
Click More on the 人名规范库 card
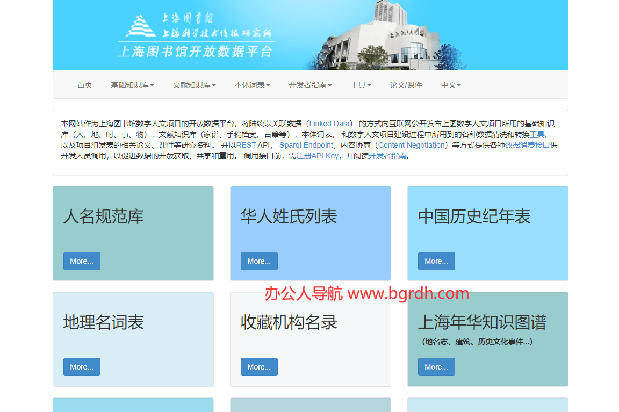[82, 261]
